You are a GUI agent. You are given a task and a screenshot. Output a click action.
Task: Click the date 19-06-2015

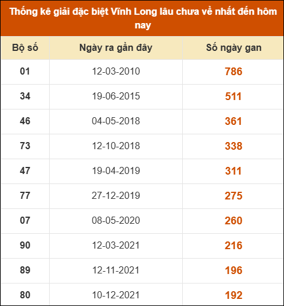[x=116, y=96]
